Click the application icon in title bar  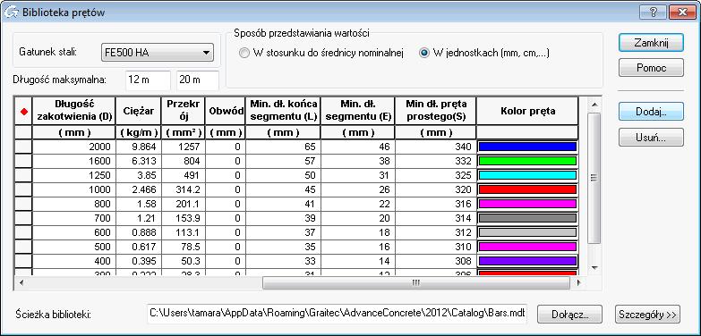click(x=11, y=12)
